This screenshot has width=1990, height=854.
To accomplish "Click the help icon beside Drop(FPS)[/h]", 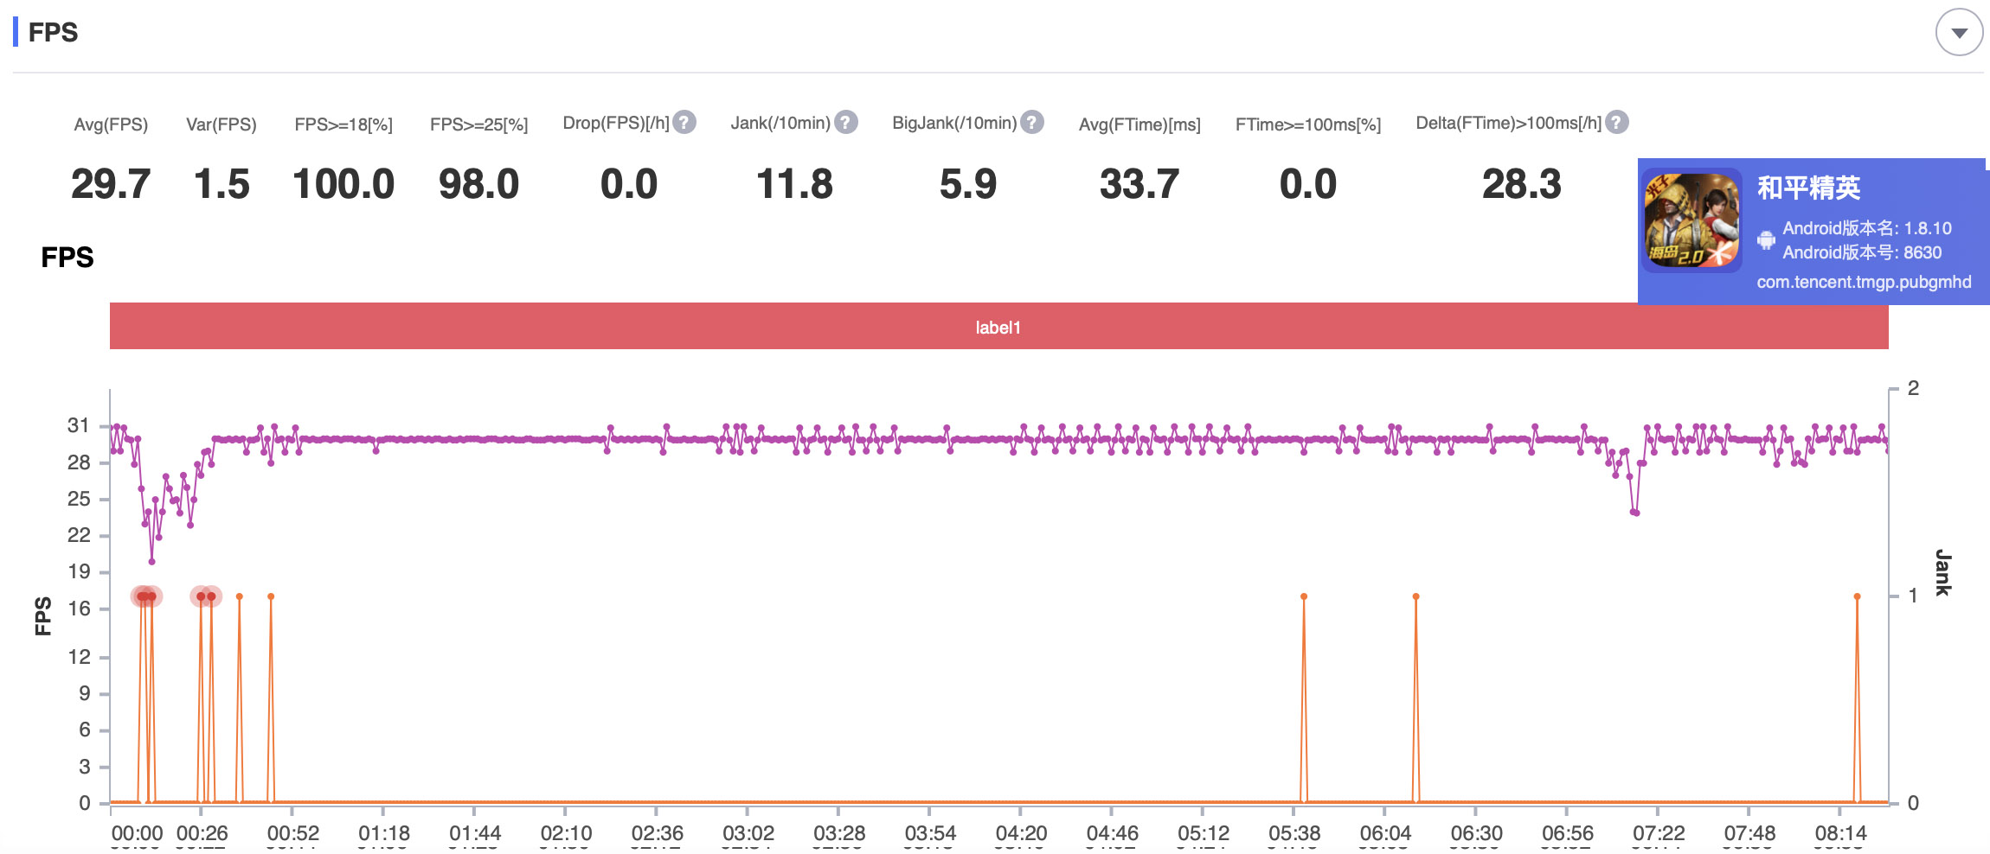I will 684,123.
